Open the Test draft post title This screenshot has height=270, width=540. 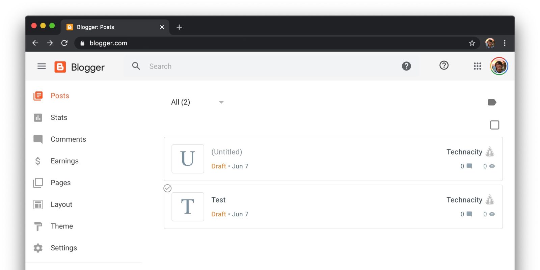point(218,200)
